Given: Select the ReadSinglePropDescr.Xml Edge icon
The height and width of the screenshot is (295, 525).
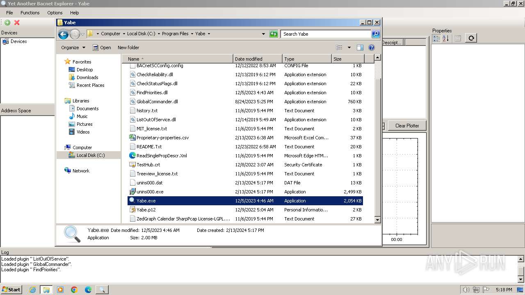Looking at the screenshot, I should pyautogui.click(x=132, y=155).
